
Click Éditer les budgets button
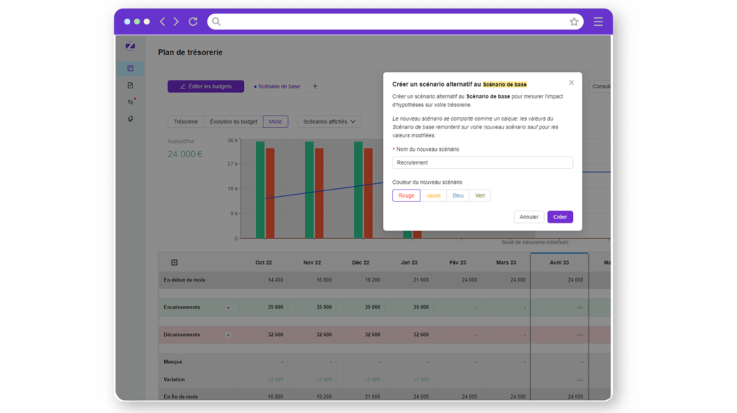coord(206,86)
